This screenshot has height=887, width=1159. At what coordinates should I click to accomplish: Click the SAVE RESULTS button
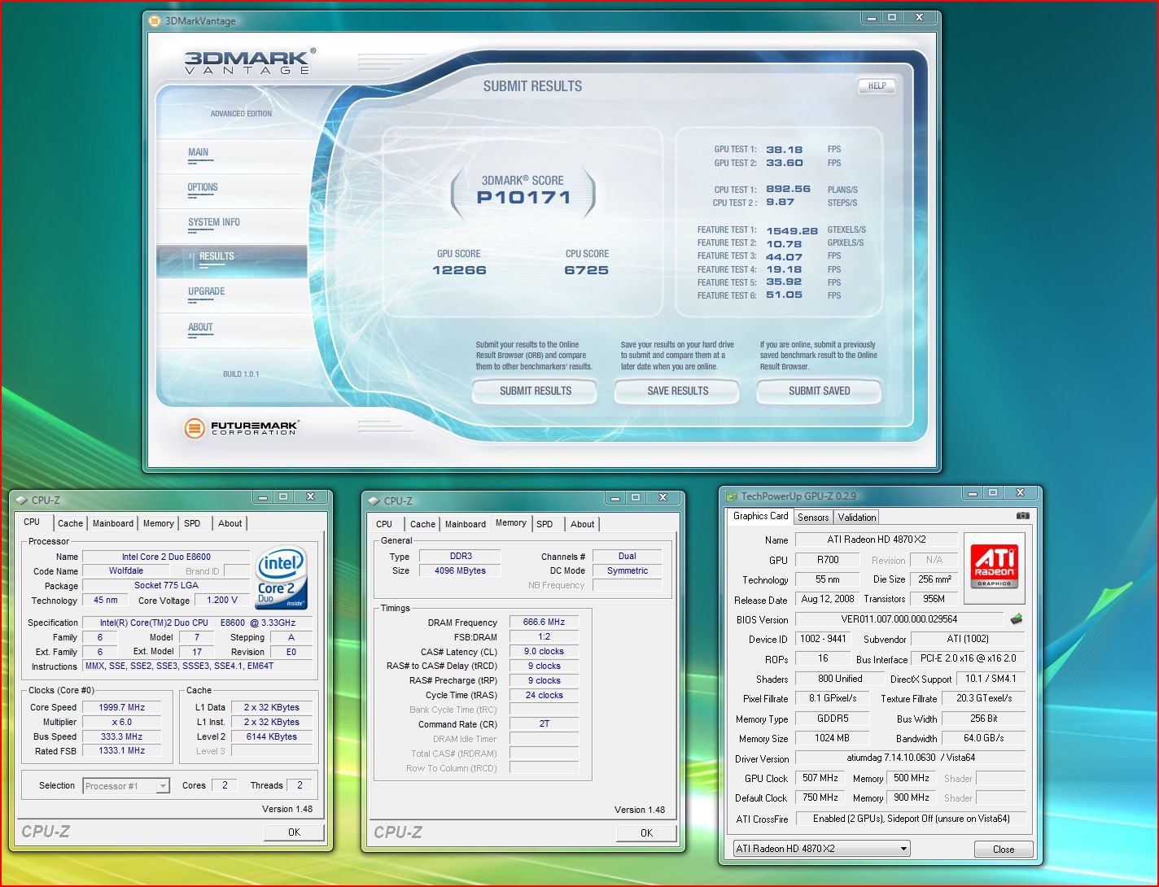(677, 391)
